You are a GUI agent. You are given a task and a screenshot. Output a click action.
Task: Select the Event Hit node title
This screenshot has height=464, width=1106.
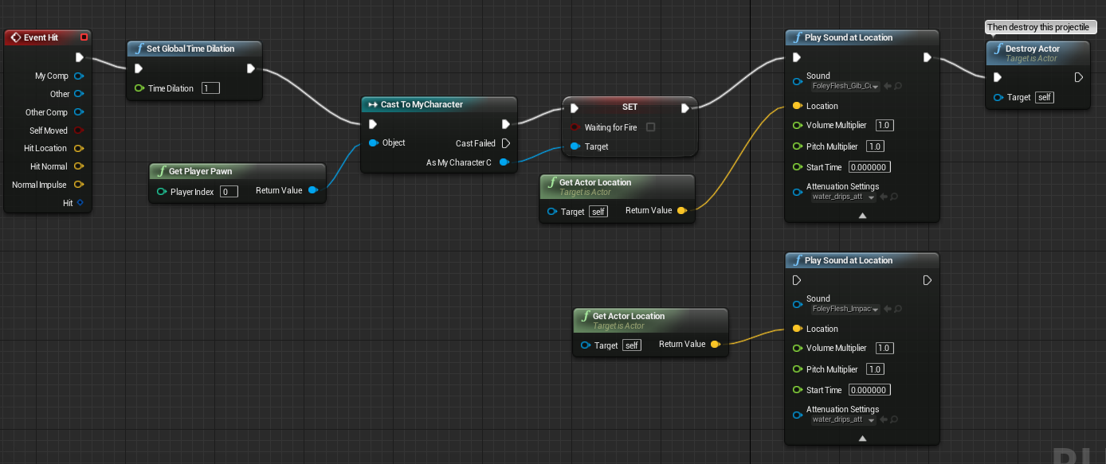click(x=41, y=37)
